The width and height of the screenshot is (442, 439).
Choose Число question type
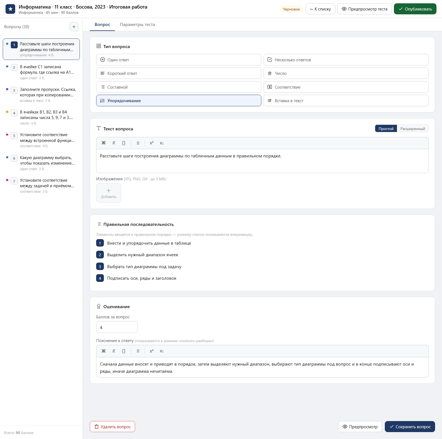click(x=346, y=73)
